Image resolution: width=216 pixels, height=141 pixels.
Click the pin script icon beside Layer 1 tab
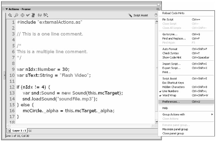click(30, 131)
